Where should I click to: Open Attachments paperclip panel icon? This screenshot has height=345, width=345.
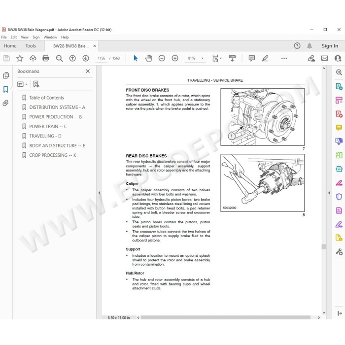(x=6, y=103)
